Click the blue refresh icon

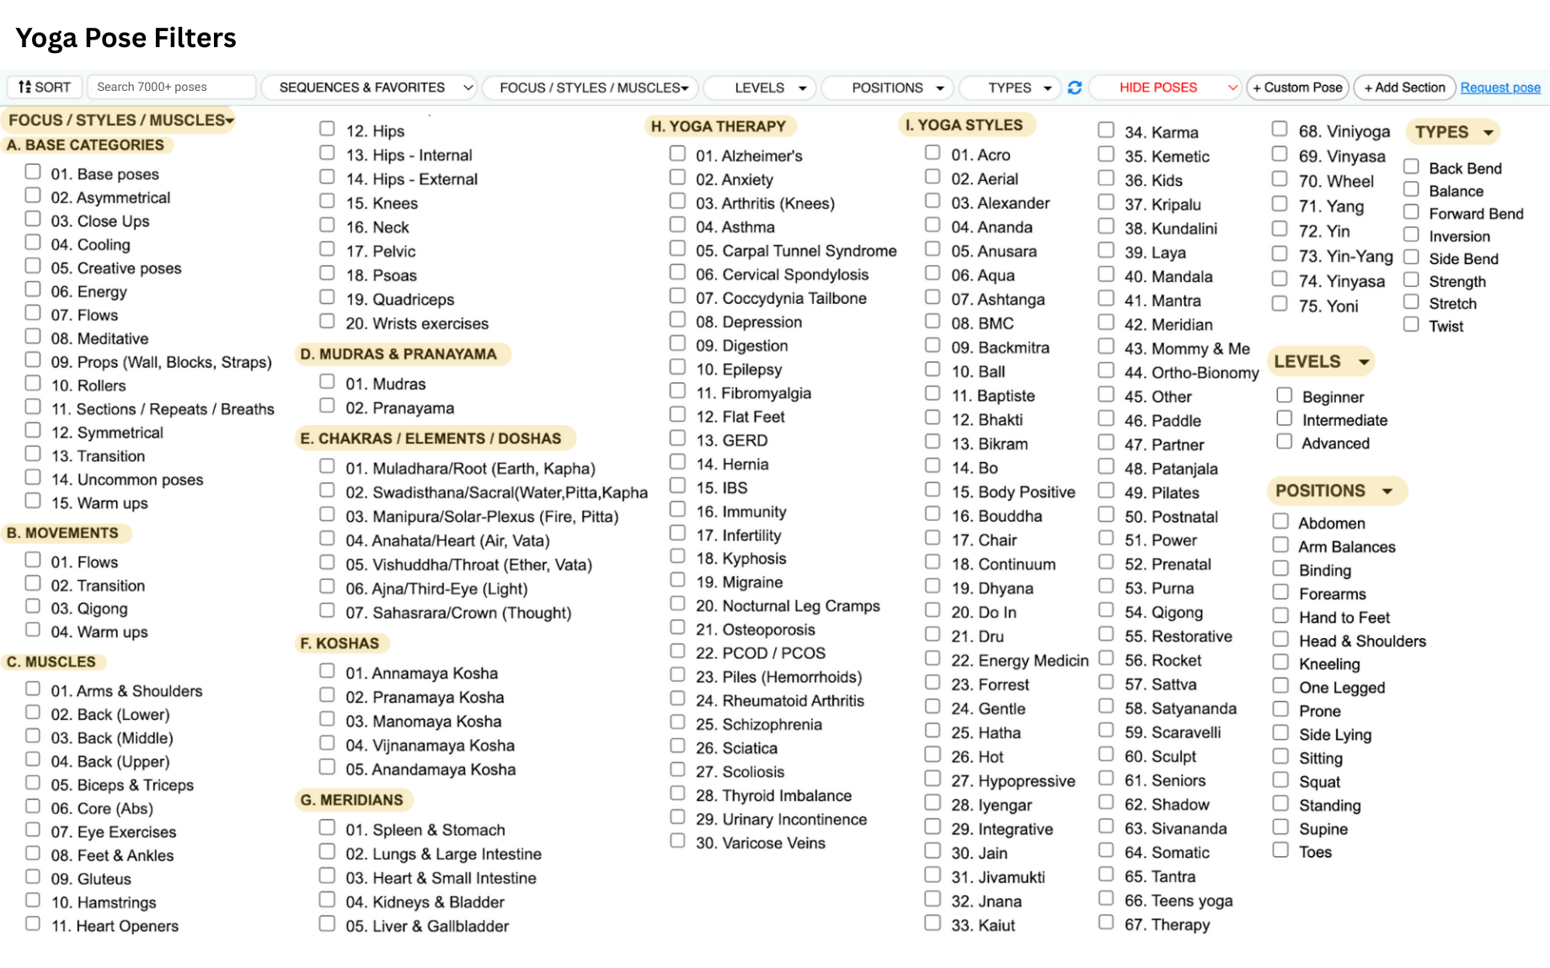coord(1075,87)
